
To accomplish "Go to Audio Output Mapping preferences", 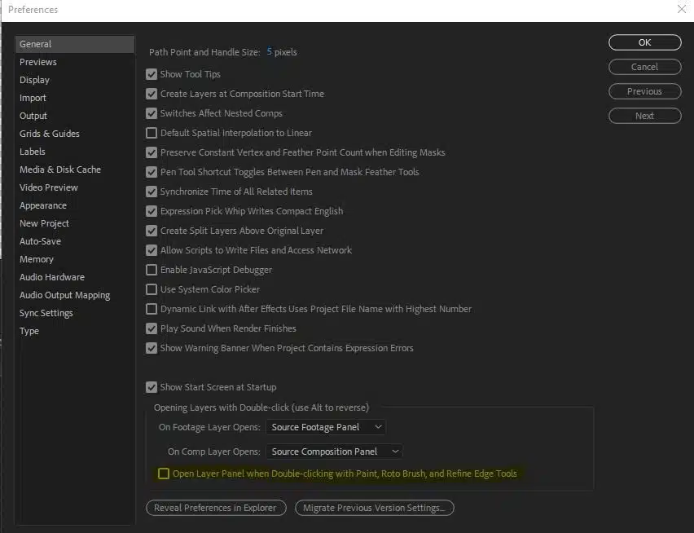I will pos(64,295).
